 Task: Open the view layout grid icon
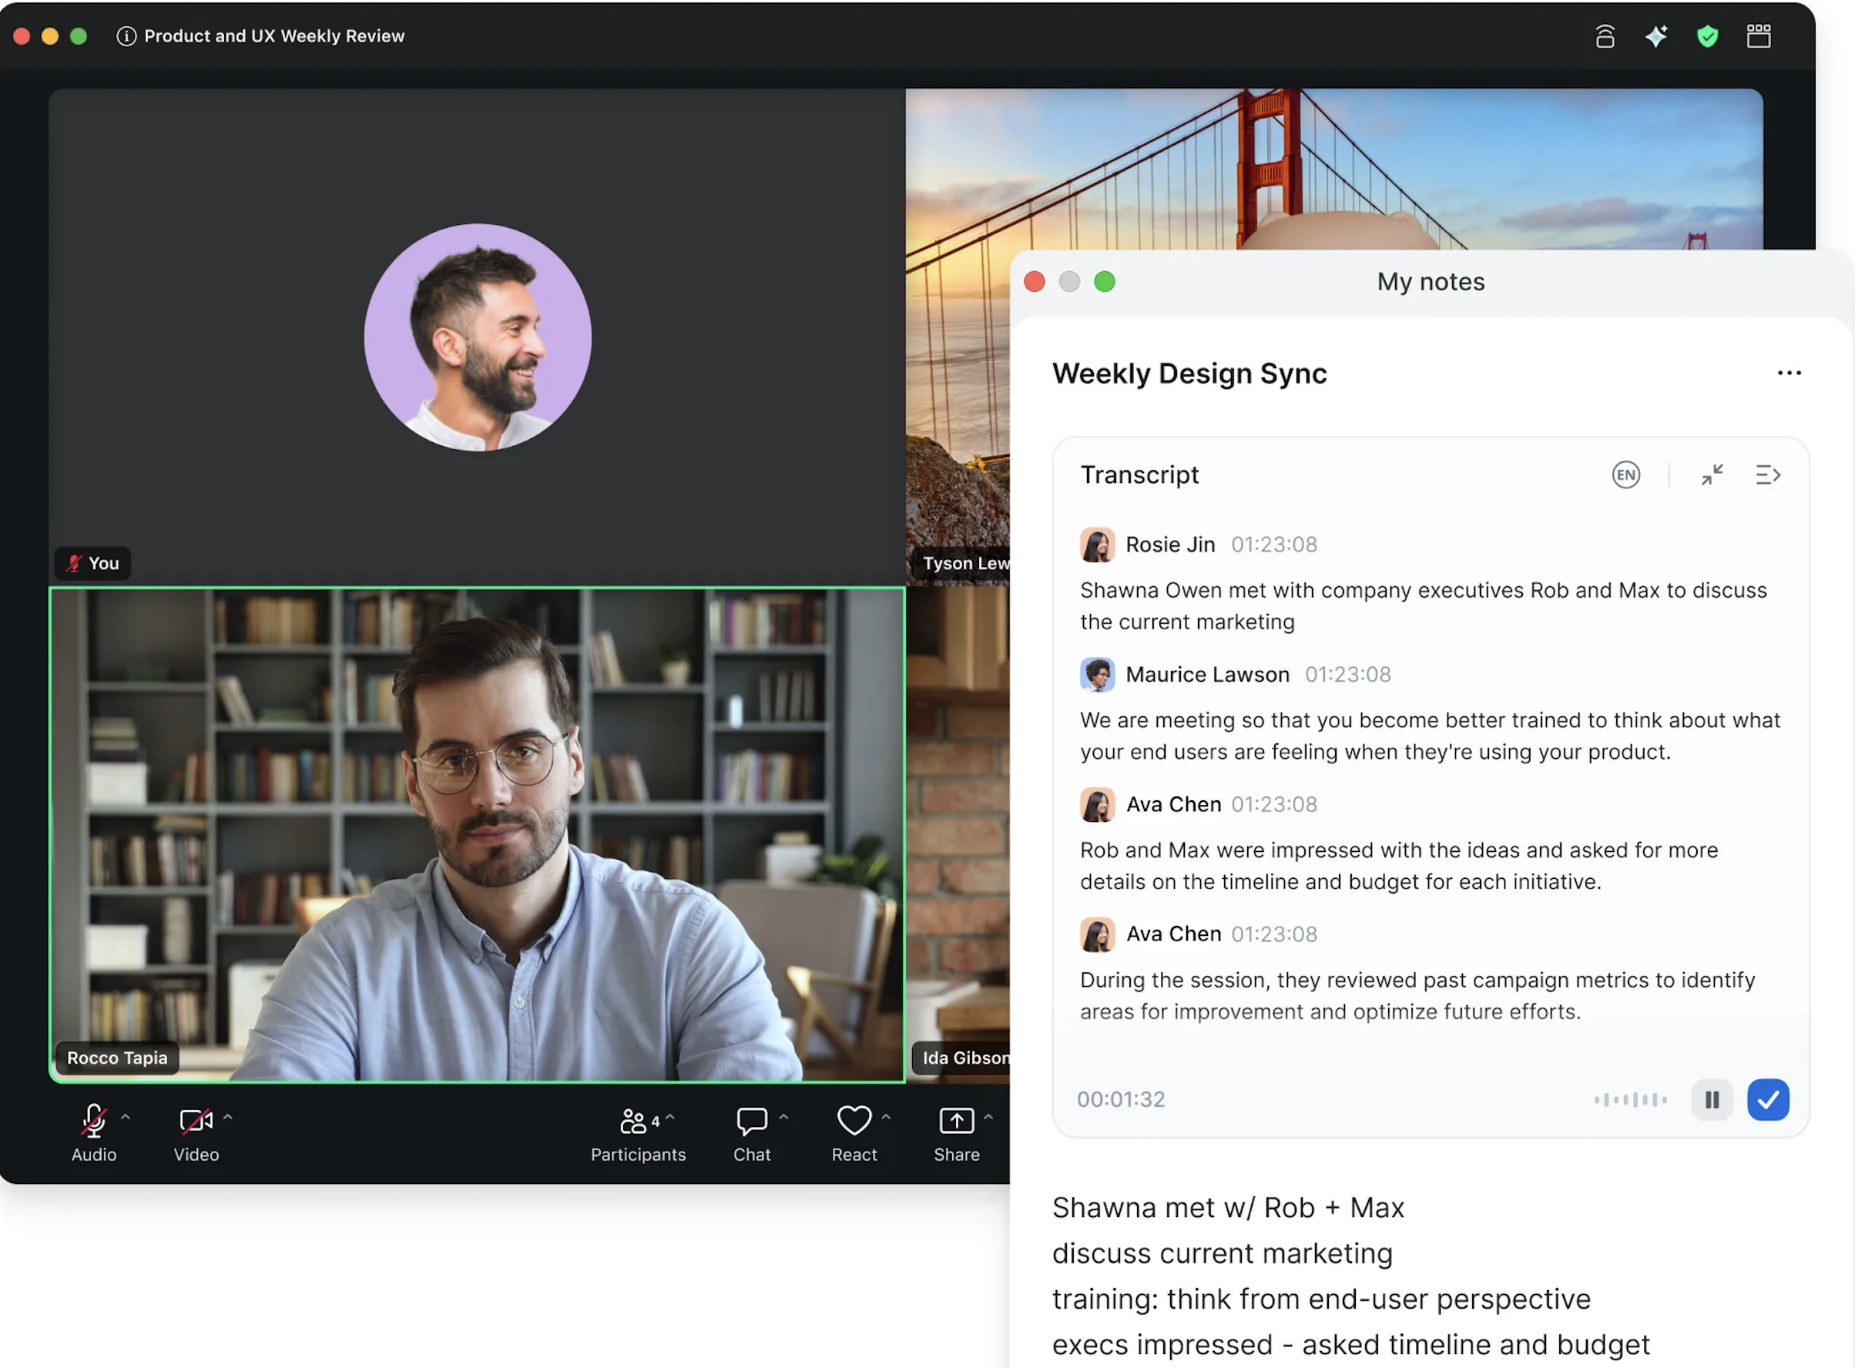tap(1758, 36)
